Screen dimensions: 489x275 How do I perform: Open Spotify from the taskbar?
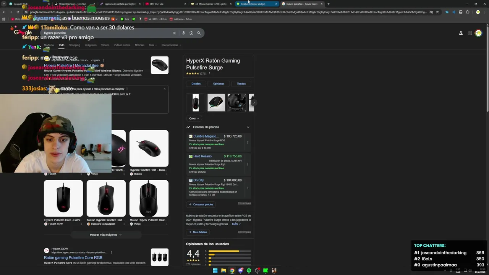tap(249, 270)
